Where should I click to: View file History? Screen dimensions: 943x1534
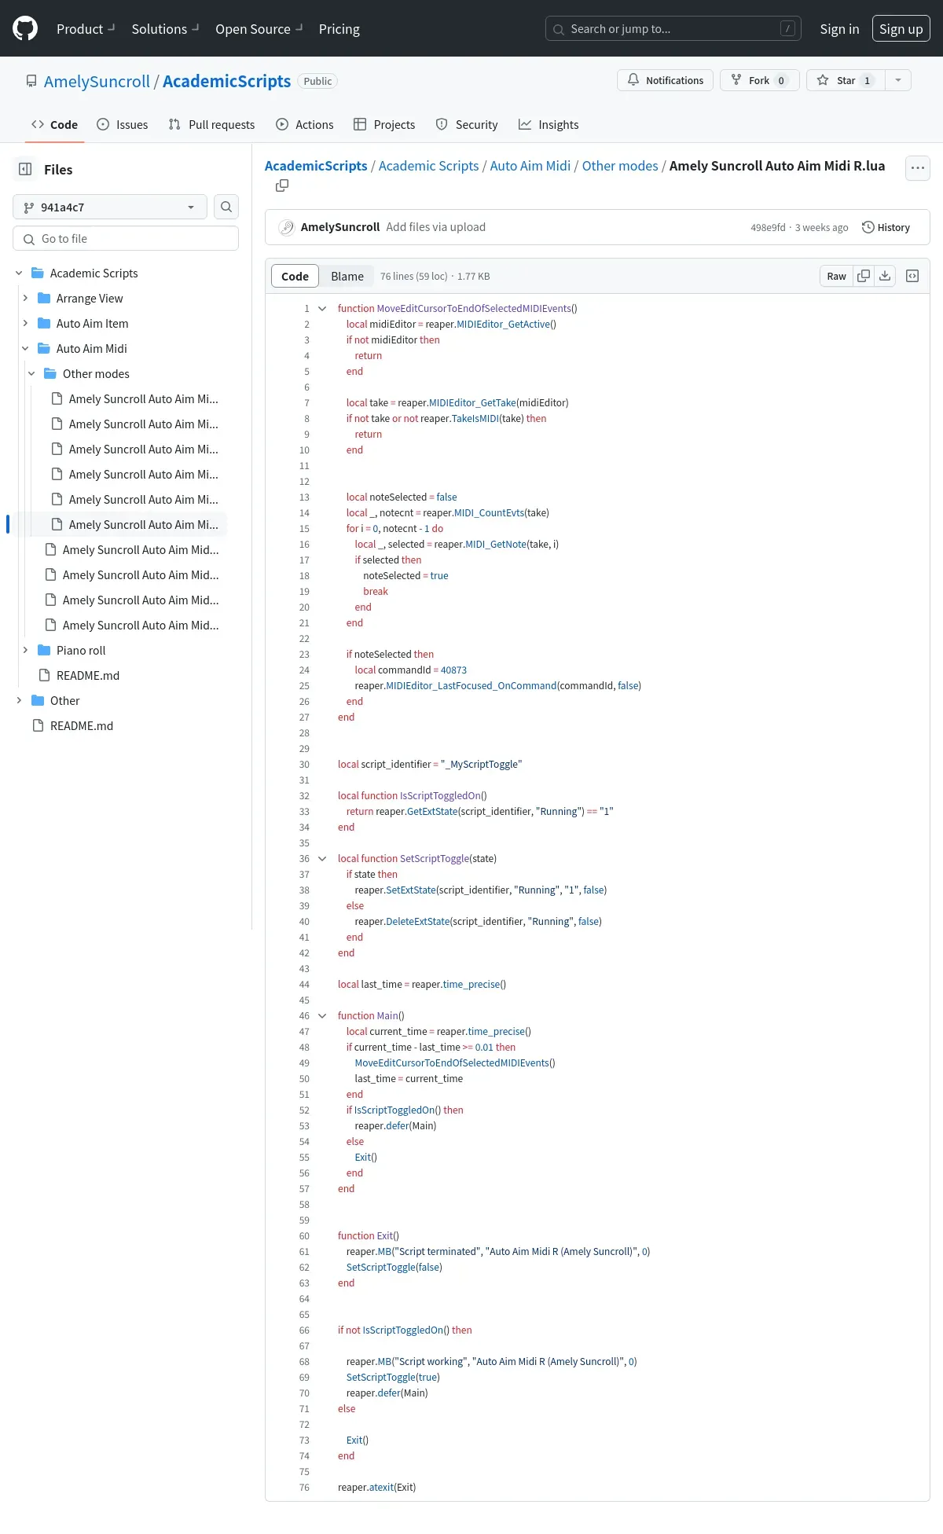[x=886, y=227]
